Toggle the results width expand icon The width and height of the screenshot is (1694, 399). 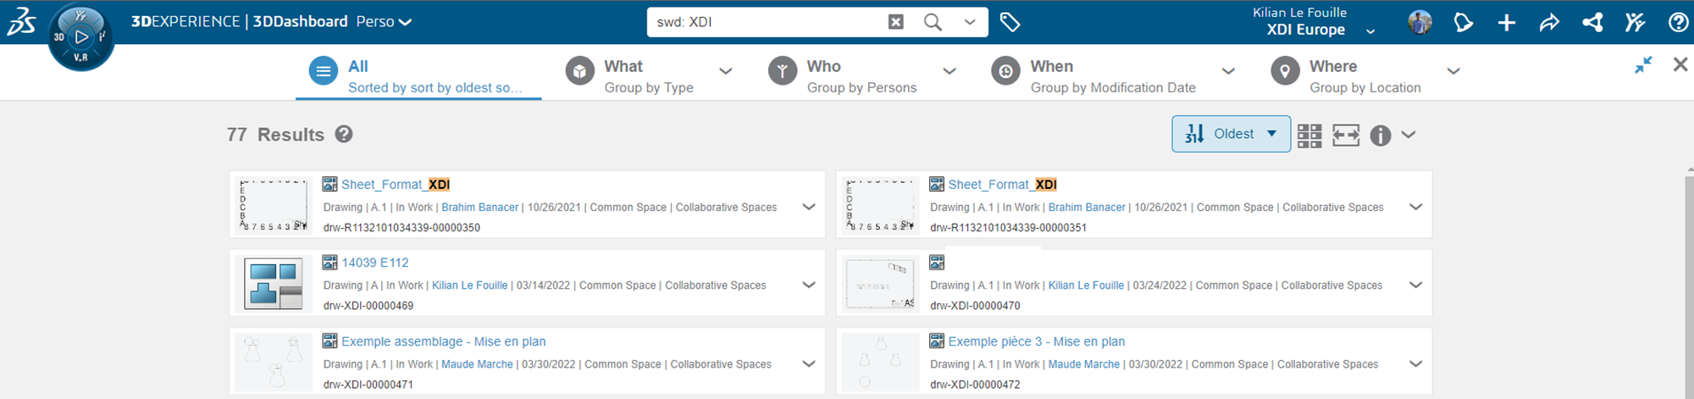click(x=1345, y=135)
